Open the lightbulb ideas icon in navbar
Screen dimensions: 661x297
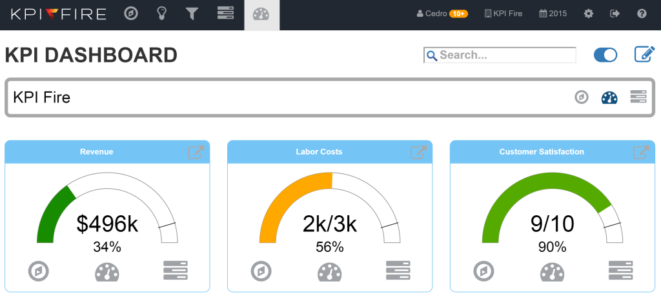click(x=162, y=14)
